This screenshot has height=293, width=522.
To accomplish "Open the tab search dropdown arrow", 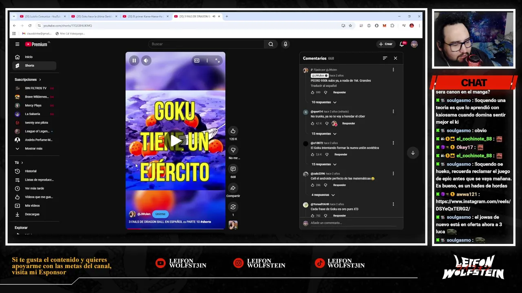I will point(14,16).
